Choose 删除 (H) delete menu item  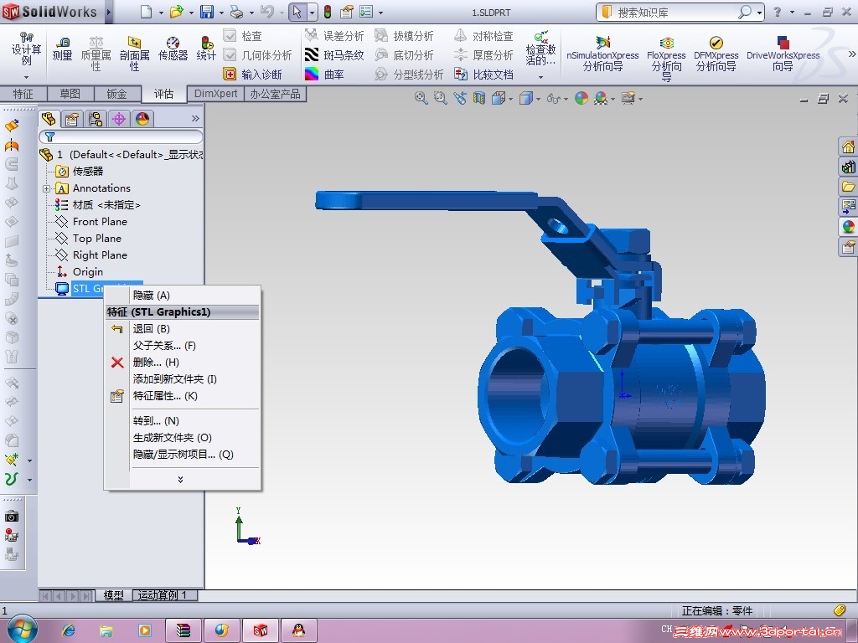182,362
